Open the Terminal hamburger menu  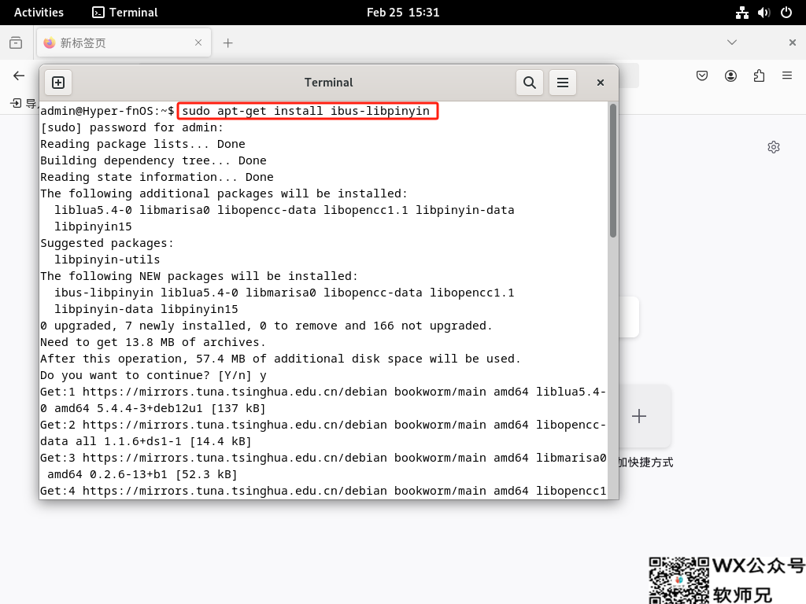pyautogui.click(x=563, y=83)
